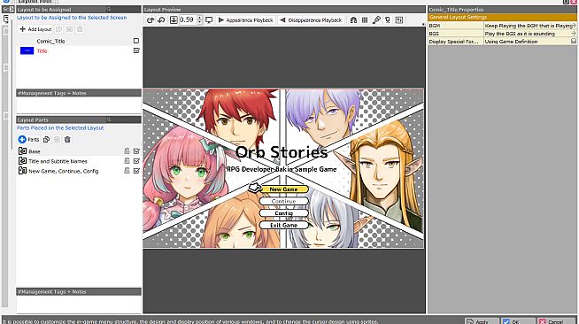Start Disappearance Playback

point(311,20)
